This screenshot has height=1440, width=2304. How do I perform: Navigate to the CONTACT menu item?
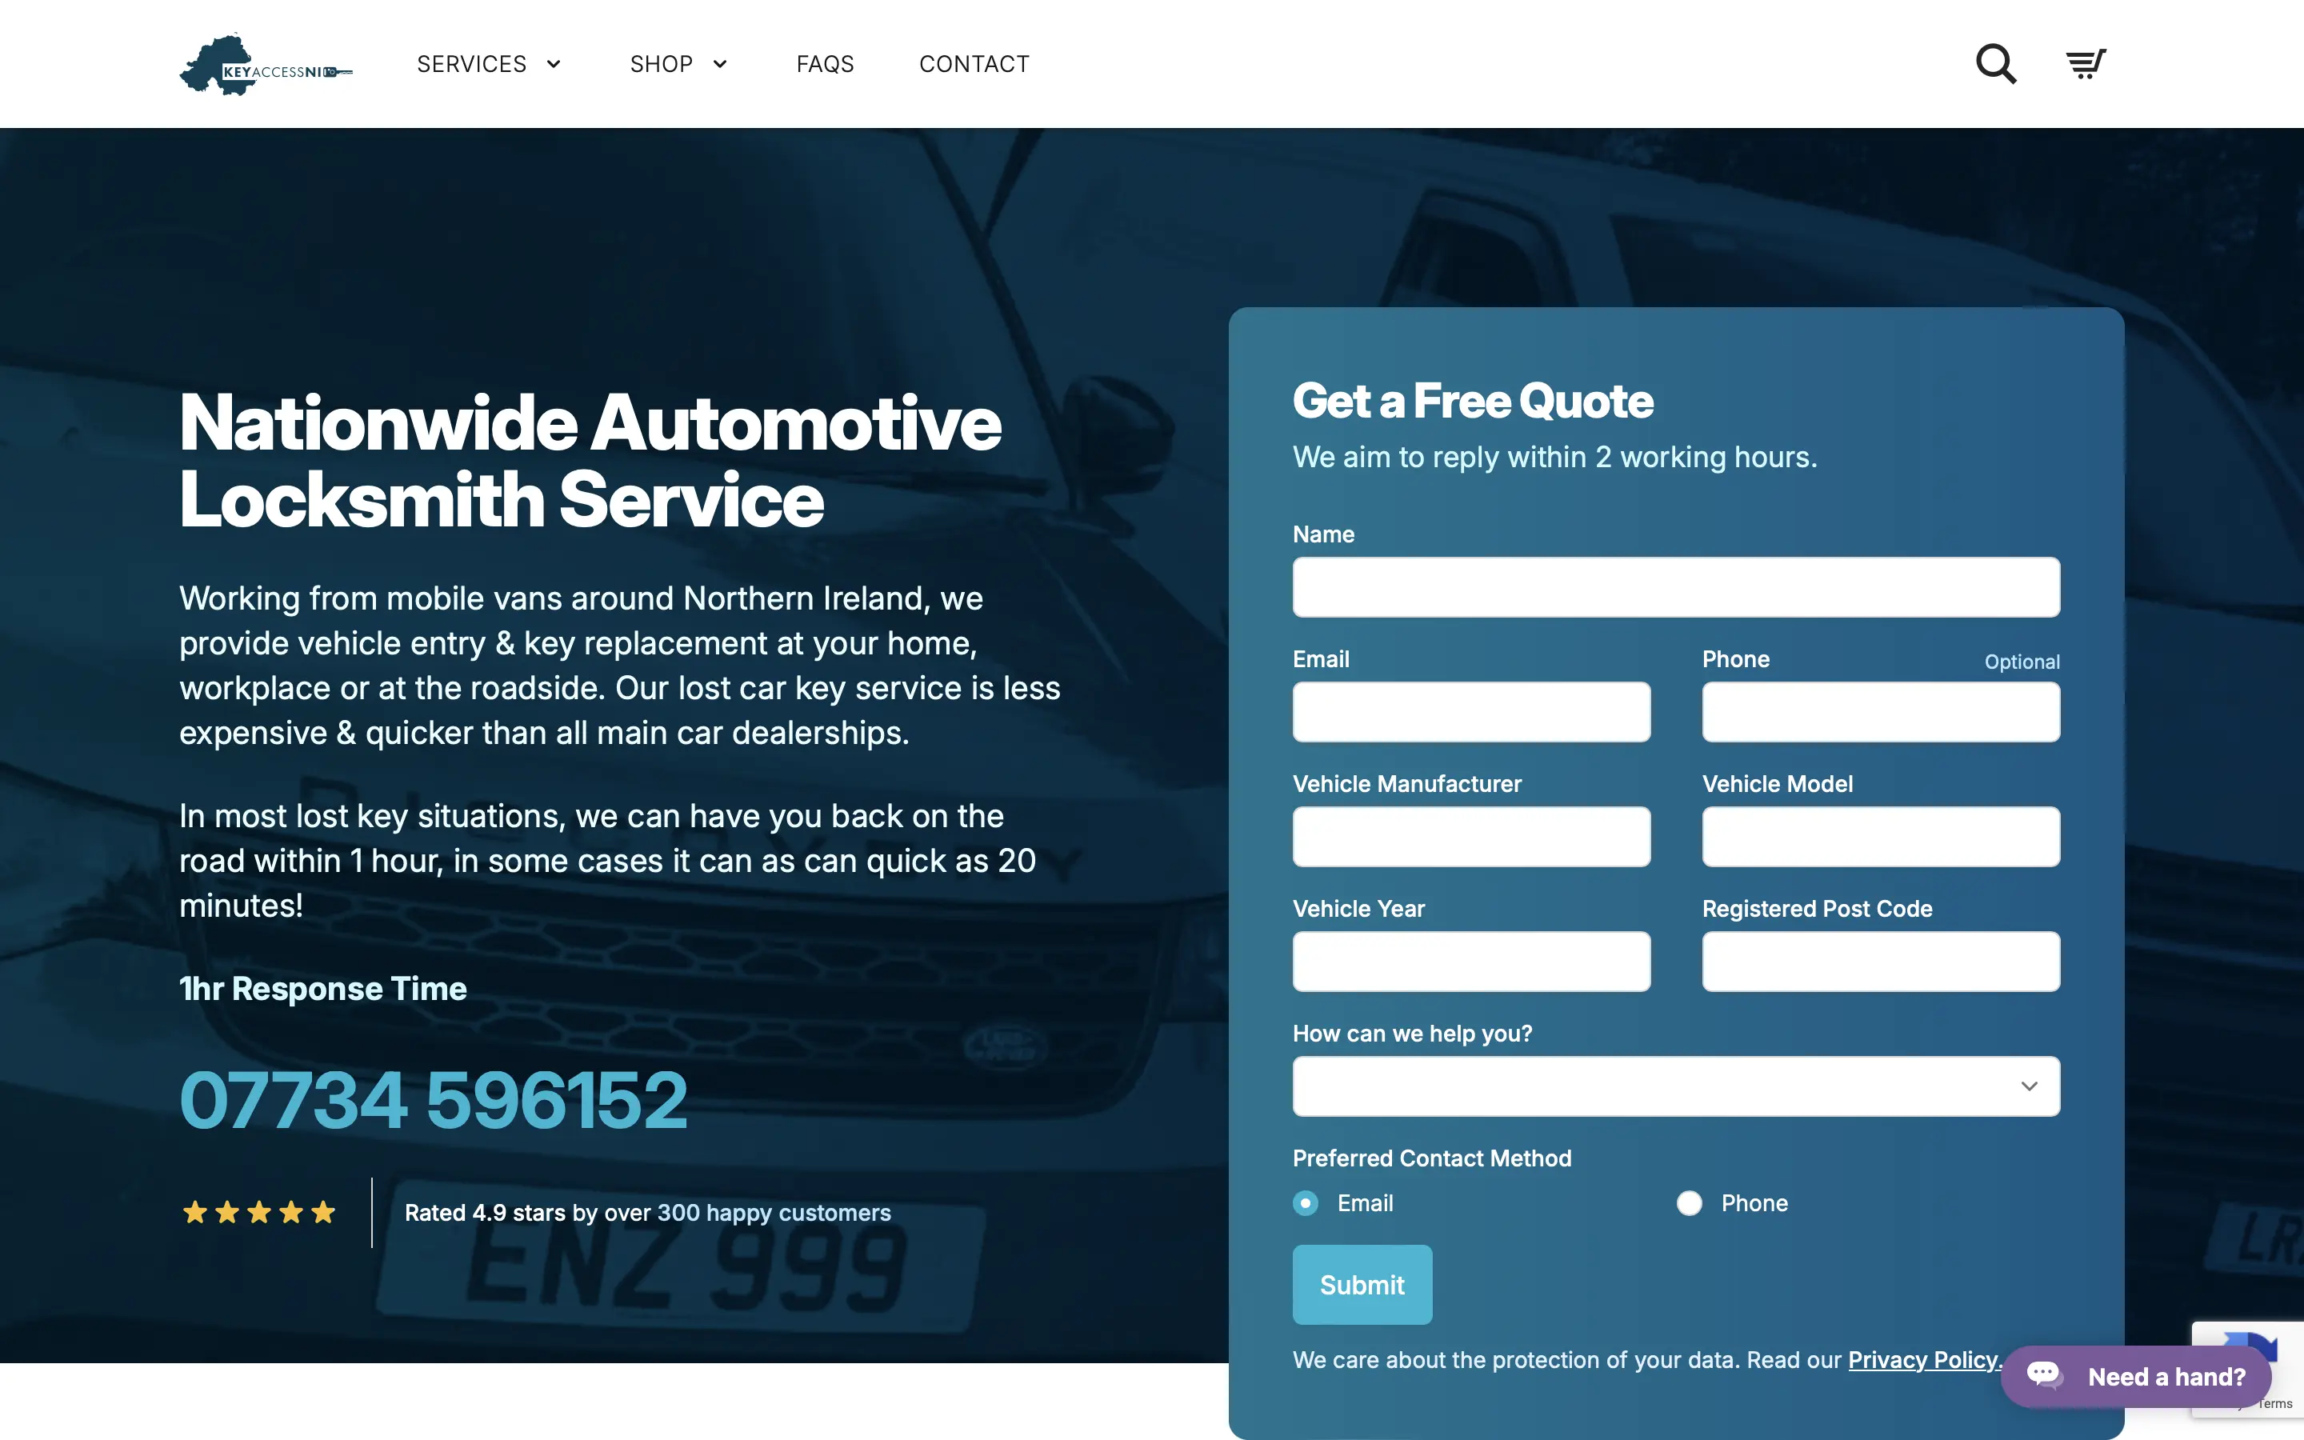click(974, 63)
